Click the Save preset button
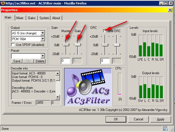 (x=17, y=61)
